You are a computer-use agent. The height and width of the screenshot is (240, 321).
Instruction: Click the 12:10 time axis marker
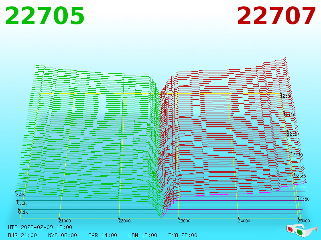tap(289, 114)
